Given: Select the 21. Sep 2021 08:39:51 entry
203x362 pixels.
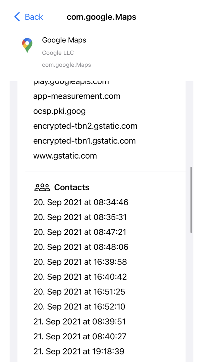Looking at the screenshot, I should click(x=79, y=322).
